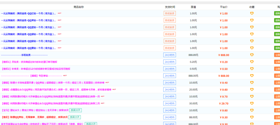
Task: Click heart for 【耀稳】利用联通0月租 质保三月 row
Action: tap(252, 103)
